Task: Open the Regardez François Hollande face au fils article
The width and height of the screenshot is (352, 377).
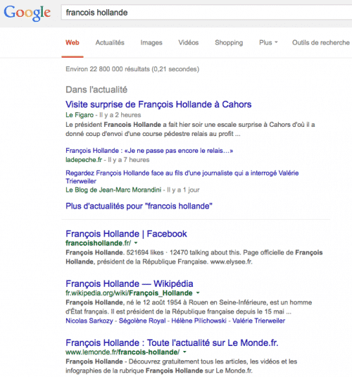Action: pyautogui.click(x=182, y=177)
